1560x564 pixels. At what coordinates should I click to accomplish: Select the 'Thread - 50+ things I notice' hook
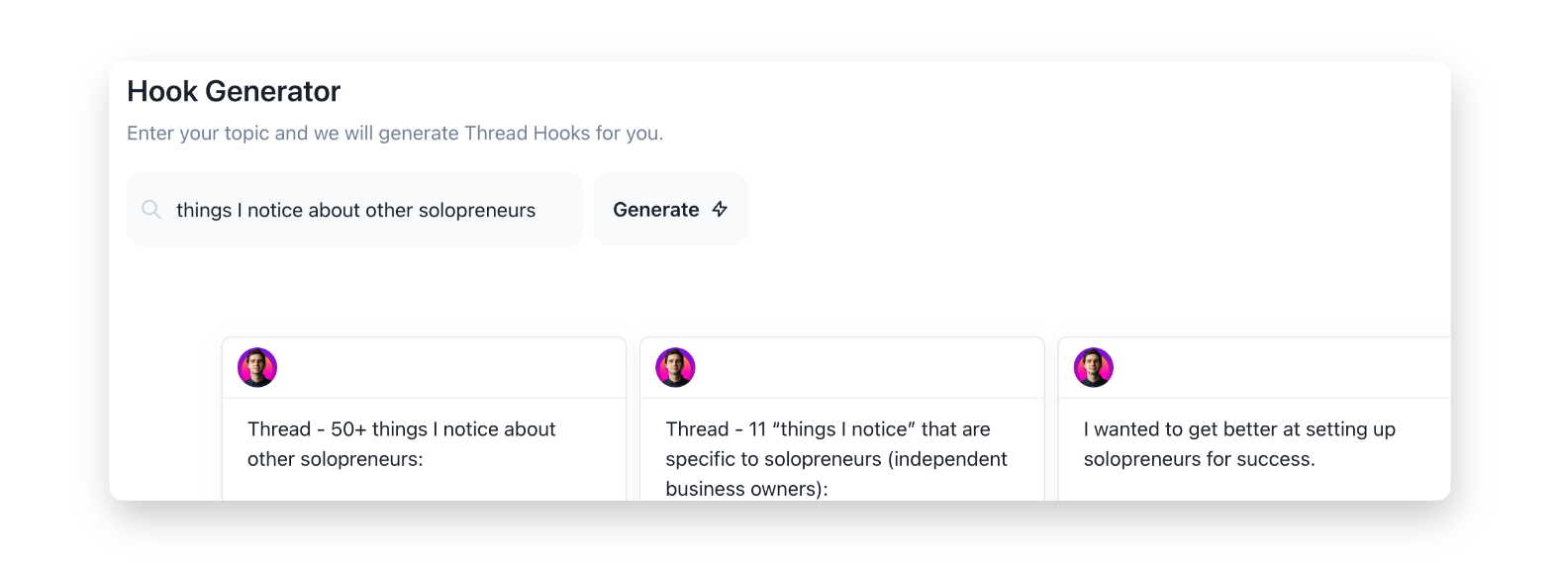401,429
